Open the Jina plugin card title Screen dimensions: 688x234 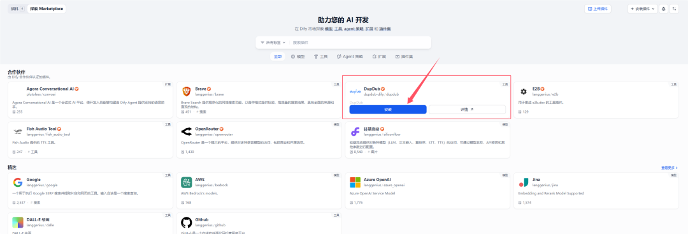click(536, 180)
